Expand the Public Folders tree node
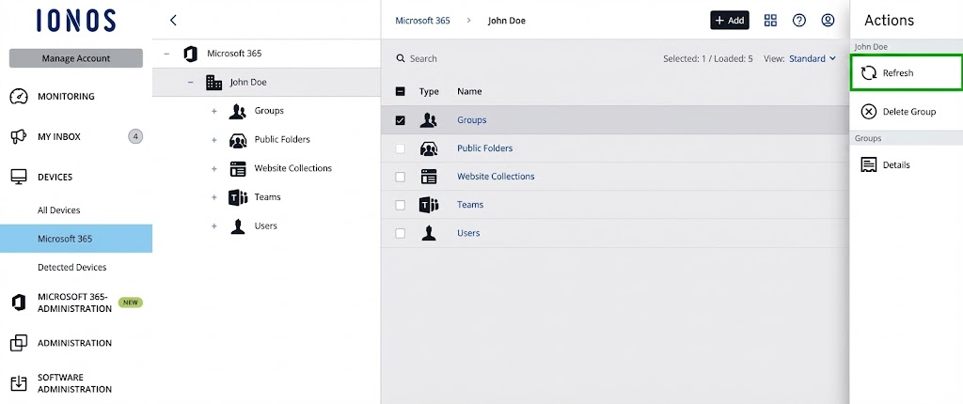Screen dimensions: 963x404 [x=214, y=140]
